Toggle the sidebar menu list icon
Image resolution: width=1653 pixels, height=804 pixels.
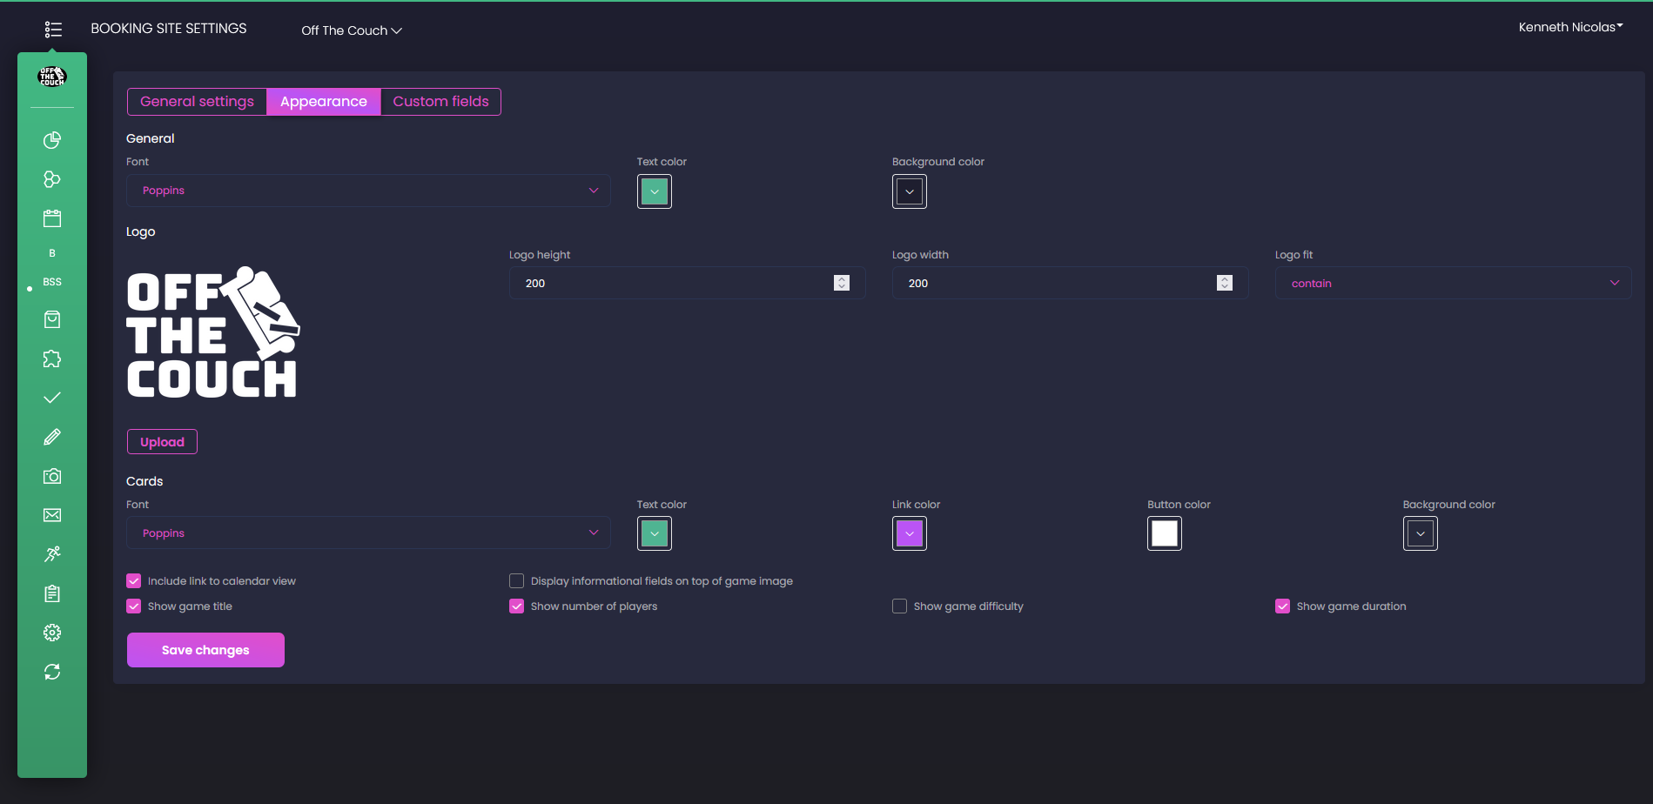click(53, 30)
